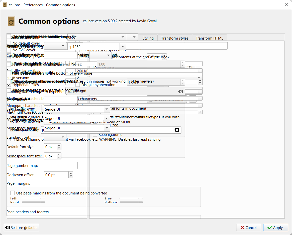Click the Page number map label

(x=22, y=166)
